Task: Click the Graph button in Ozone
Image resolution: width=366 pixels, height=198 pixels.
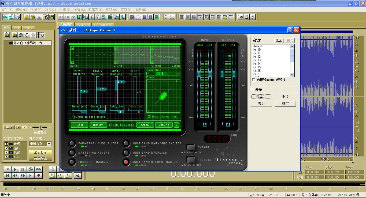Action: (x=145, y=125)
